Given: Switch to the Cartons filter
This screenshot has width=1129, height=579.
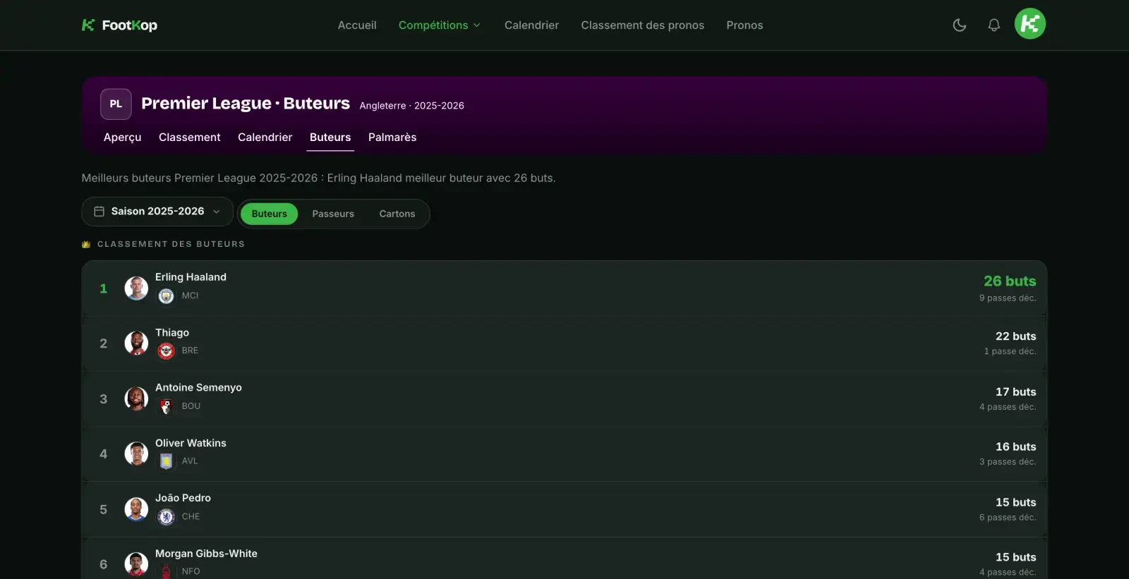Looking at the screenshot, I should pyautogui.click(x=397, y=214).
